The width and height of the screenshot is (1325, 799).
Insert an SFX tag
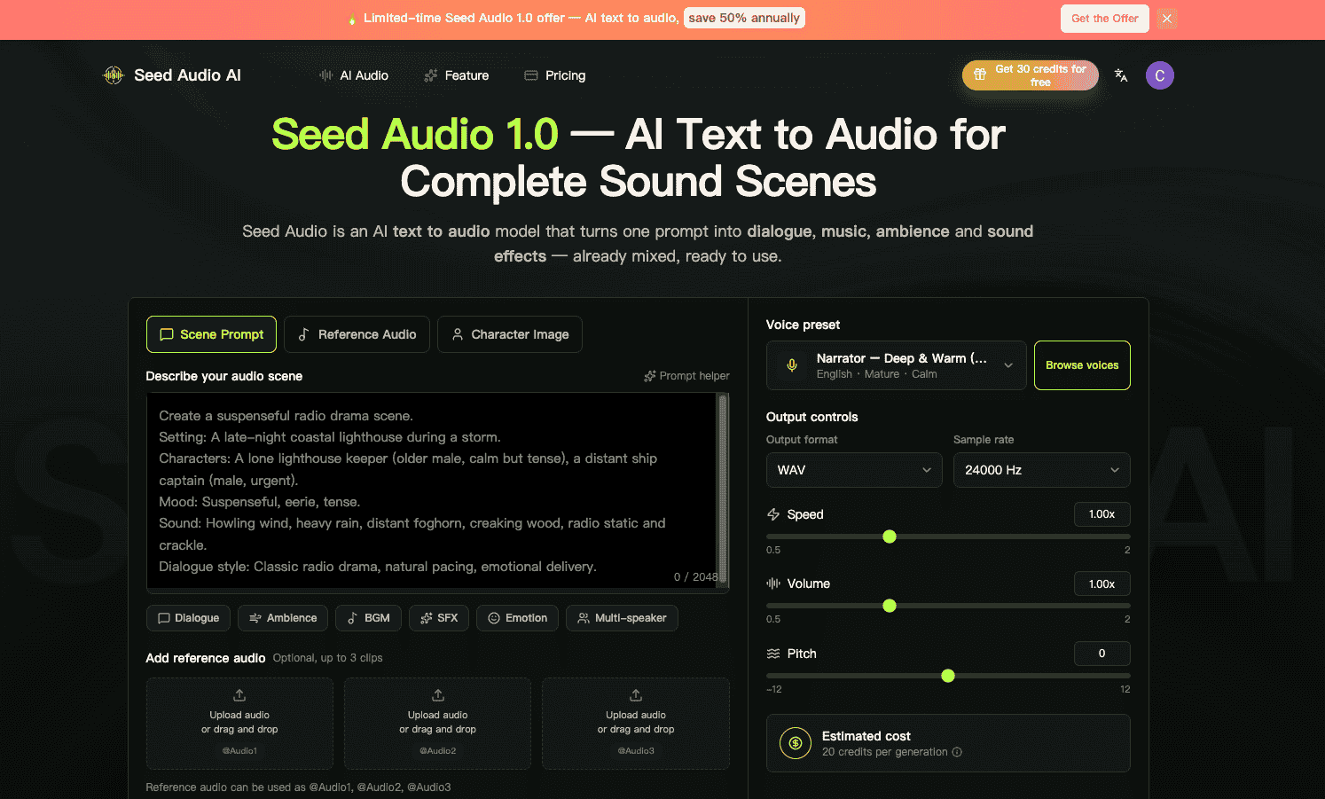(x=439, y=618)
